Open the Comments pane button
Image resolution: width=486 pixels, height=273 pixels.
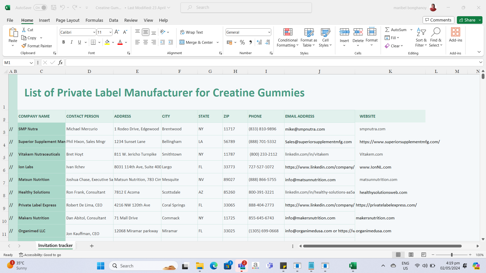click(x=438, y=20)
